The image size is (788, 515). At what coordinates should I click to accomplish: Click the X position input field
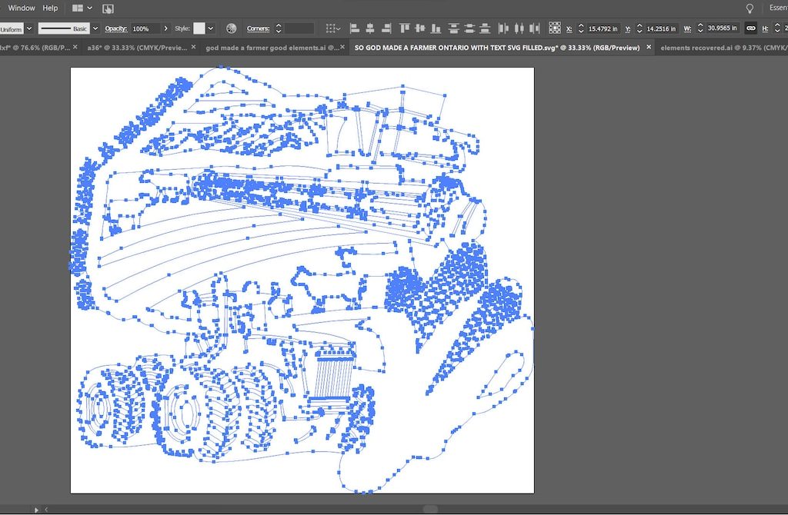603,28
